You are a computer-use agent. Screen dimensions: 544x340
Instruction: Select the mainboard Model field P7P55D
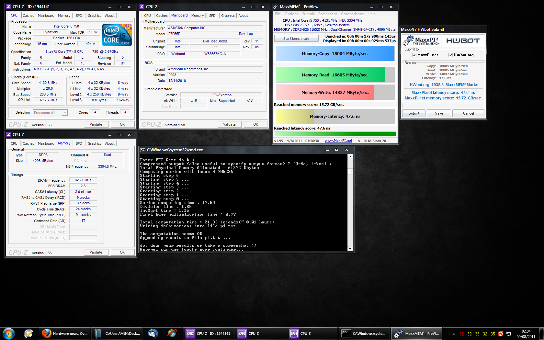(x=197, y=34)
